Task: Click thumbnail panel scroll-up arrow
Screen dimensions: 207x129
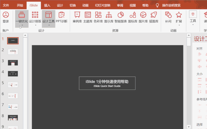Action: [x=25, y=35]
